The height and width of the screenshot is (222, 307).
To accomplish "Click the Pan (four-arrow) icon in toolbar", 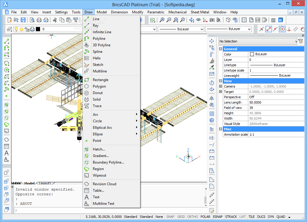I will point(192,20).
